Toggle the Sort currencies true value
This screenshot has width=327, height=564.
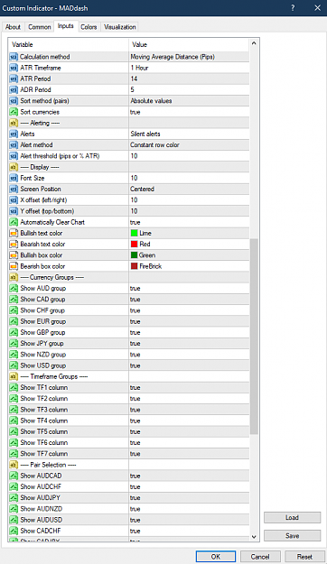click(189, 112)
